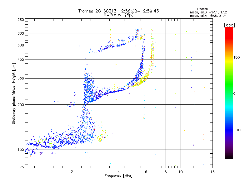
Task: Click the 75 tick label on height axis
Action: pyautogui.click(x=22, y=167)
